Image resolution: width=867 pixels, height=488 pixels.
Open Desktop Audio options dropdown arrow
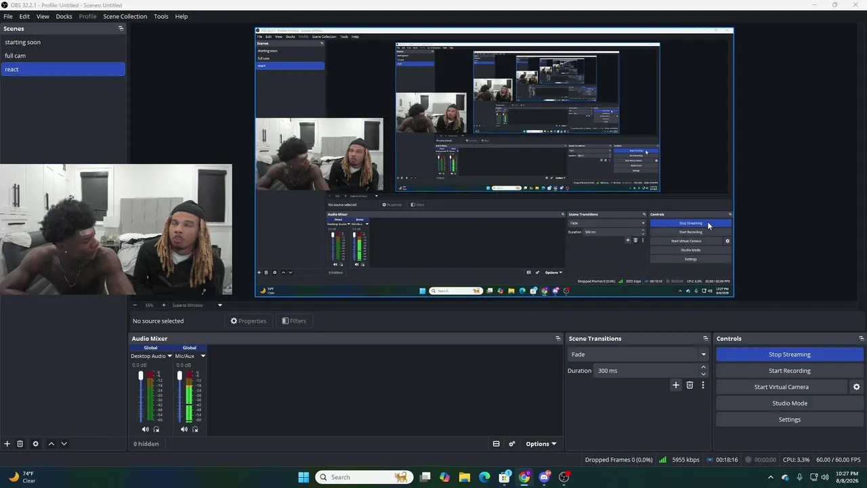[169, 356]
